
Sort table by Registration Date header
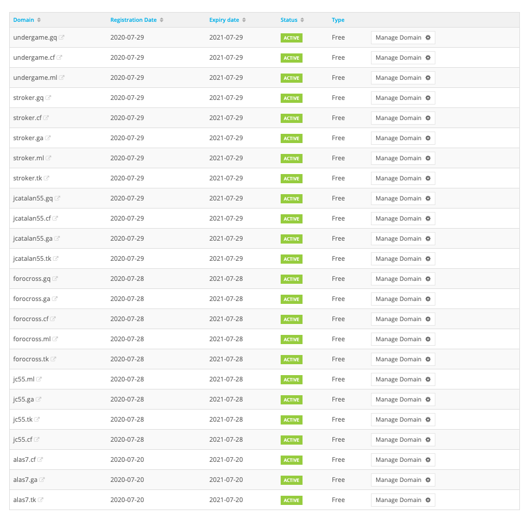click(x=137, y=20)
